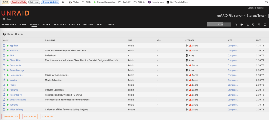Compute size for the movies share

pos(233,80)
